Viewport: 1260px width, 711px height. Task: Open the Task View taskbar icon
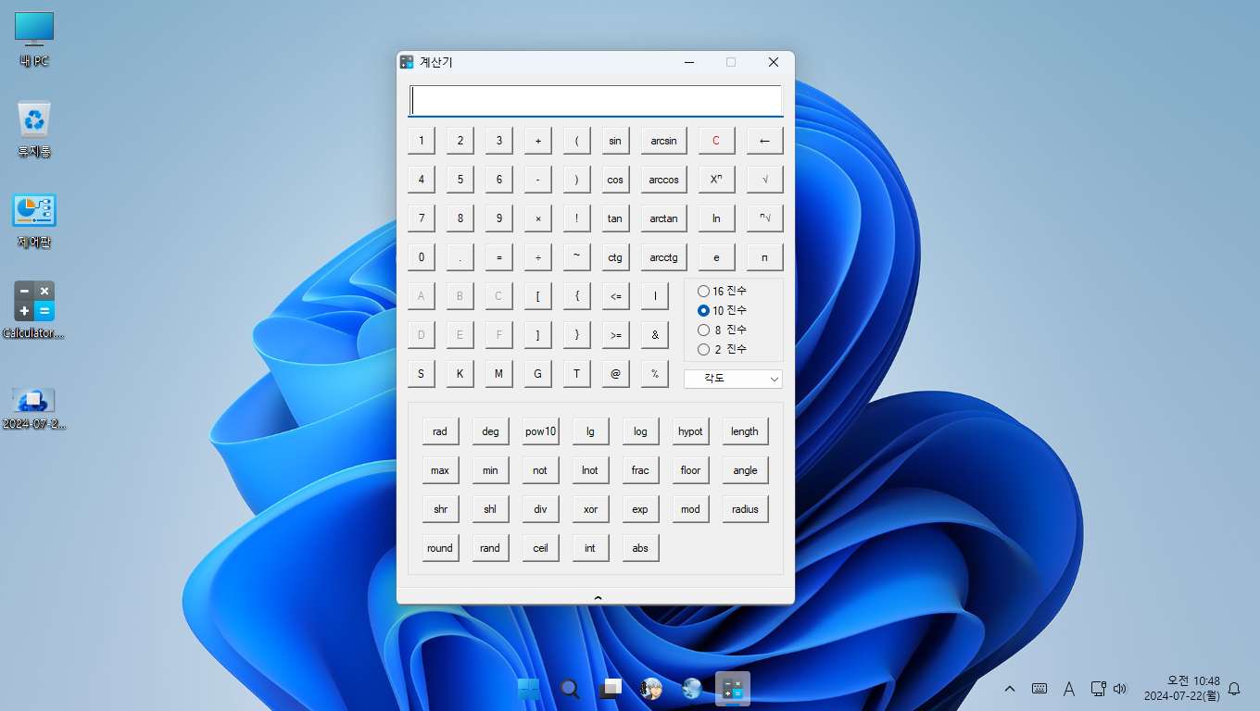click(x=611, y=689)
